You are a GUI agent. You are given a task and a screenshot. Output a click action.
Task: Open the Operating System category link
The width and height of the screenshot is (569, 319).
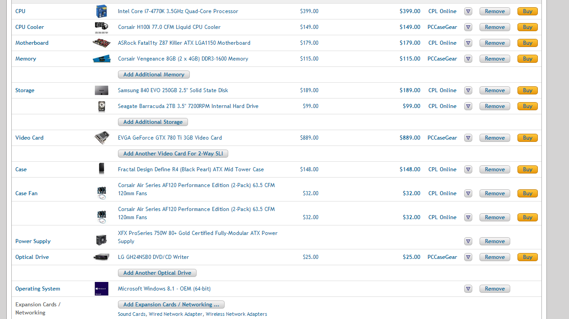[38, 289]
